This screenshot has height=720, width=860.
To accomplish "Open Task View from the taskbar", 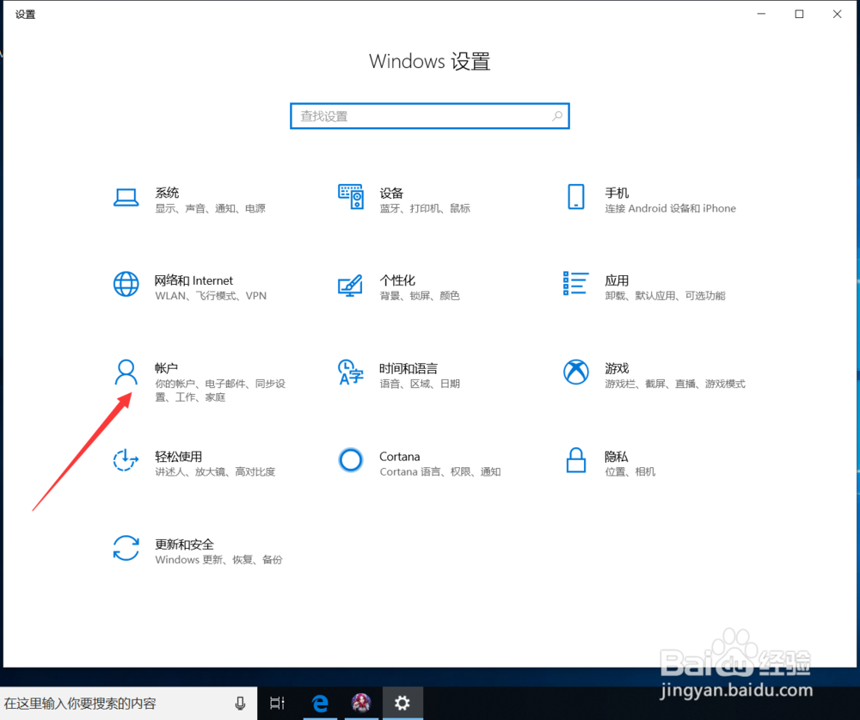I will (x=277, y=703).
